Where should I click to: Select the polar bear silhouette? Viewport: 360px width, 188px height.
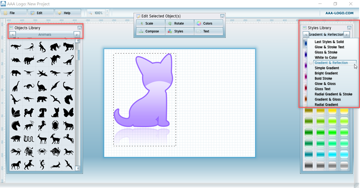[42, 99]
